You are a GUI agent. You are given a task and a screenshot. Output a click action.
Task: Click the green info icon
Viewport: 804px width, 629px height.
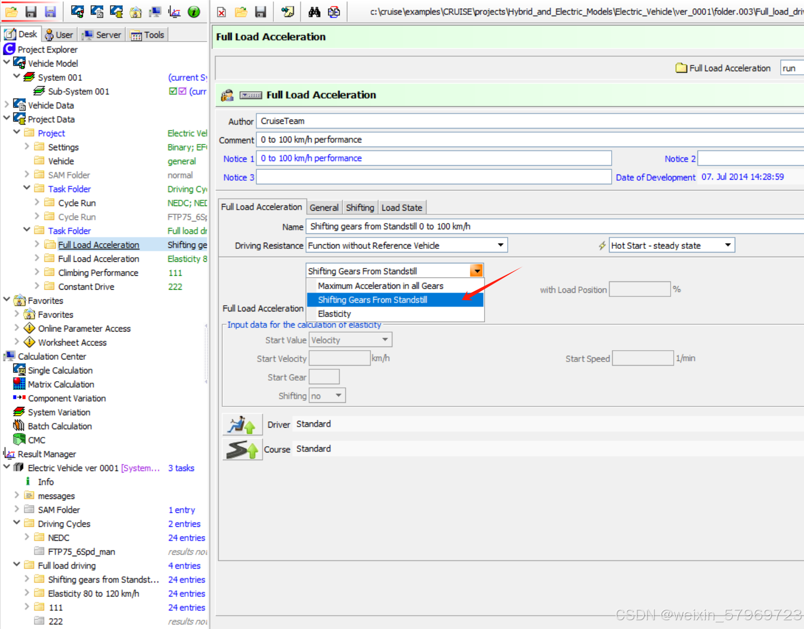pyautogui.click(x=194, y=11)
